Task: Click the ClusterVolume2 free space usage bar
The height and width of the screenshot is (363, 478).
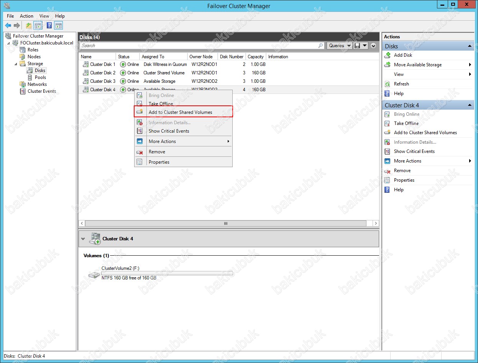Action: (x=167, y=273)
